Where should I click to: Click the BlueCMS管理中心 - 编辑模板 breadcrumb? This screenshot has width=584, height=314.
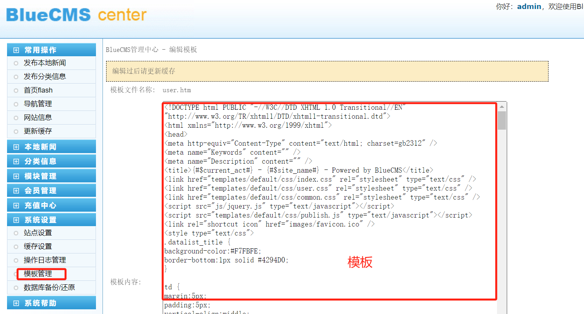point(151,50)
